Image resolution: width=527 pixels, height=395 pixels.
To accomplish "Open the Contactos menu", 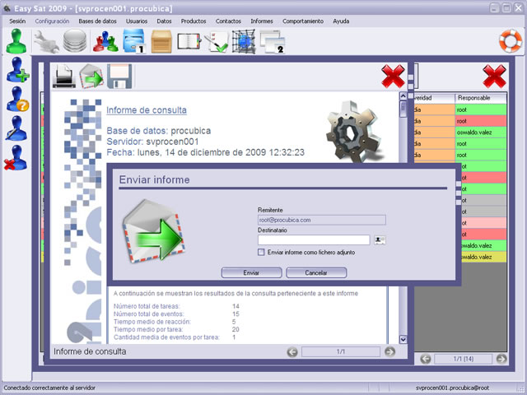I will [229, 21].
